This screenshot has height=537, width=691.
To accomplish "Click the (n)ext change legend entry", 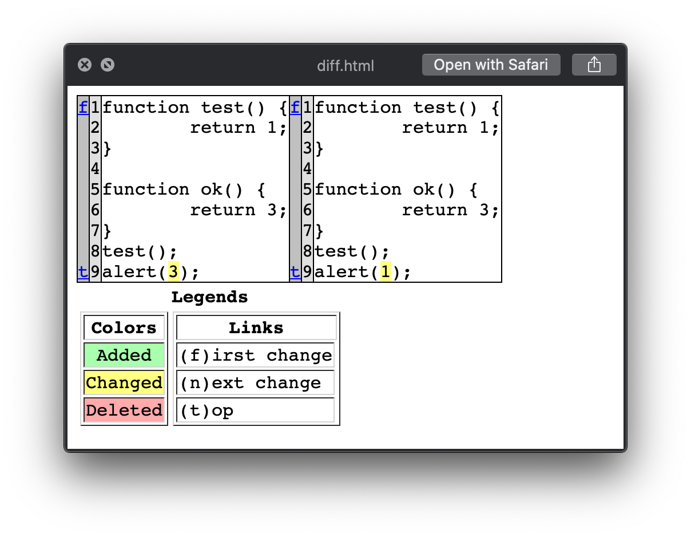I will coord(256,382).
